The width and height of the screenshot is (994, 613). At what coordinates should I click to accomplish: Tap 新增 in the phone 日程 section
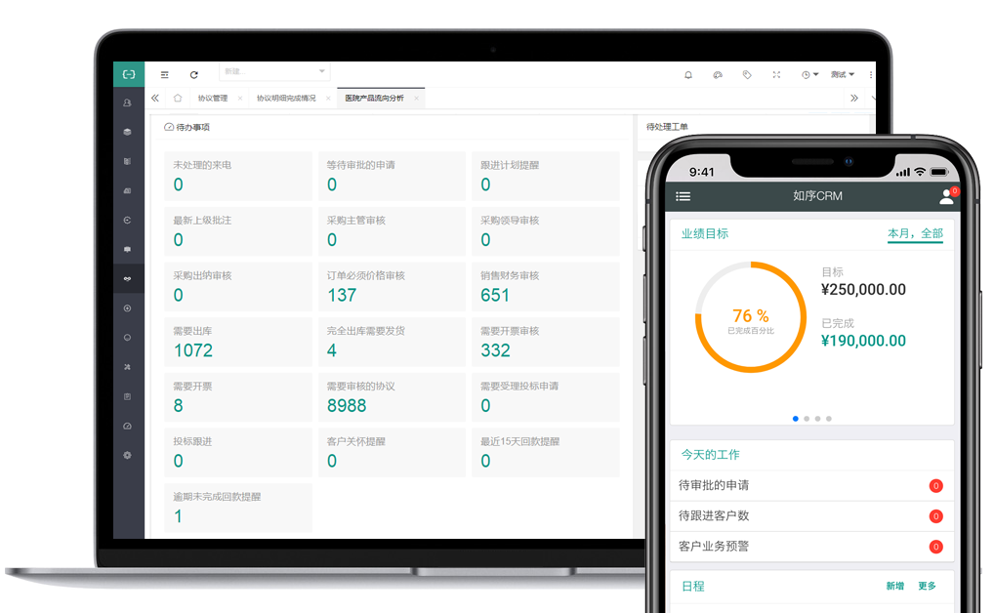click(895, 587)
